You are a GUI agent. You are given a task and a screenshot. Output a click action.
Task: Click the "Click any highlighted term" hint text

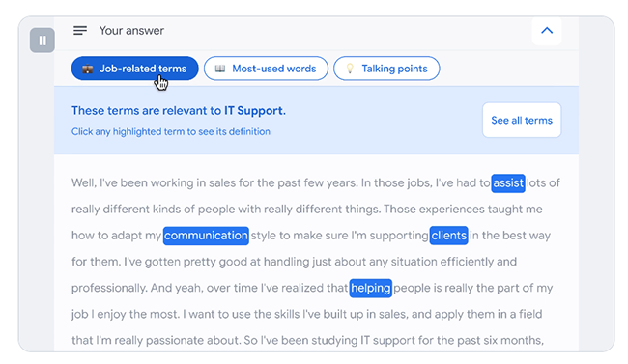pos(171,131)
